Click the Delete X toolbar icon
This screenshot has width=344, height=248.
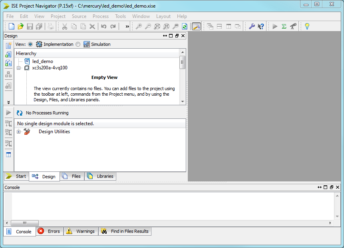pos(92,26)
